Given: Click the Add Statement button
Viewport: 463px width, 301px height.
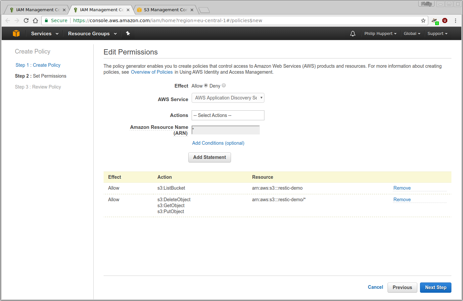Looking at the screenshot, I should 209,157.
